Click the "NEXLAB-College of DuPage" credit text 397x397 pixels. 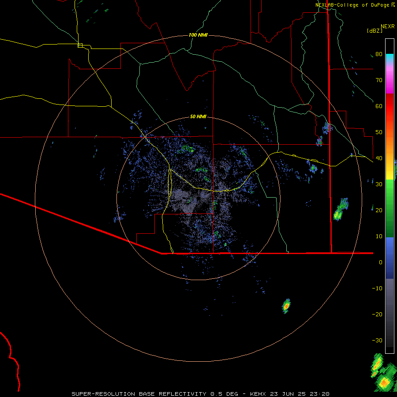pos(353,5)
